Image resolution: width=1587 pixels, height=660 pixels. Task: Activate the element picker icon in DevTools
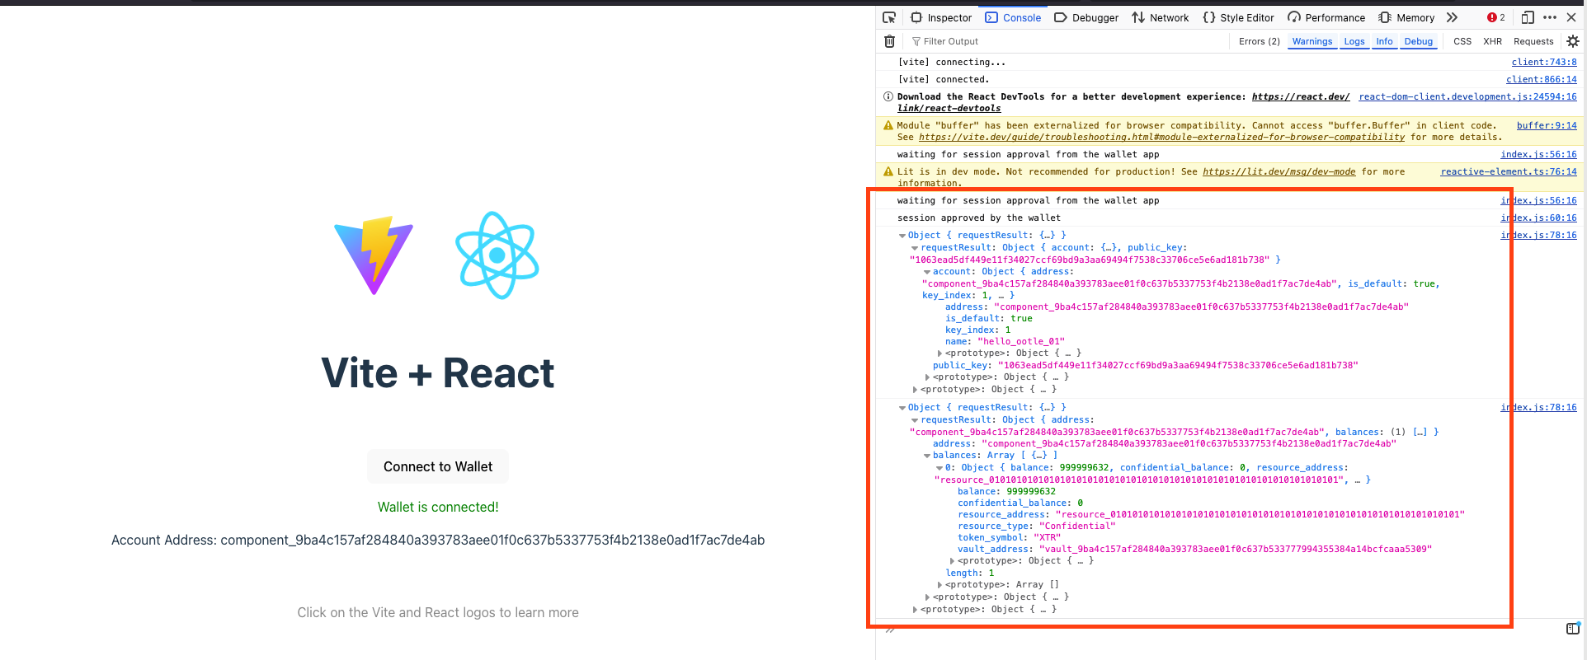click(x=889, y=17)
